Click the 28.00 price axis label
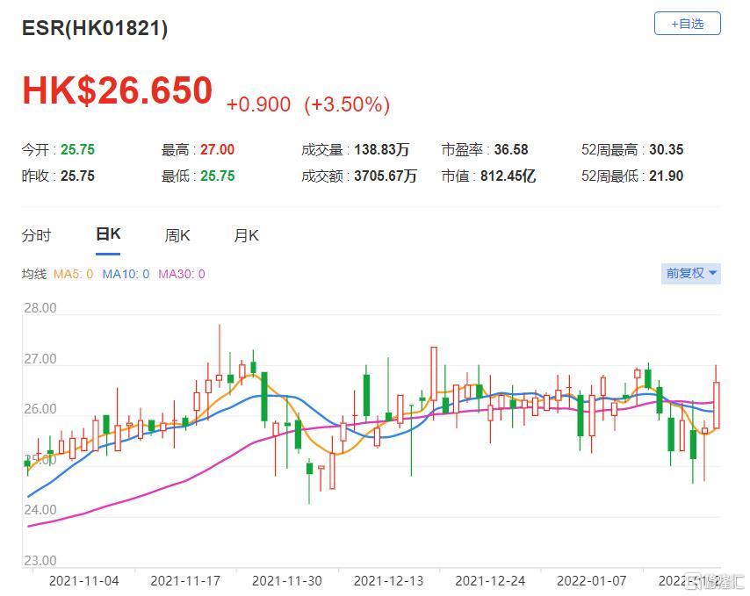The width and height of the screenshot is (750, 596). click(39, 308)
